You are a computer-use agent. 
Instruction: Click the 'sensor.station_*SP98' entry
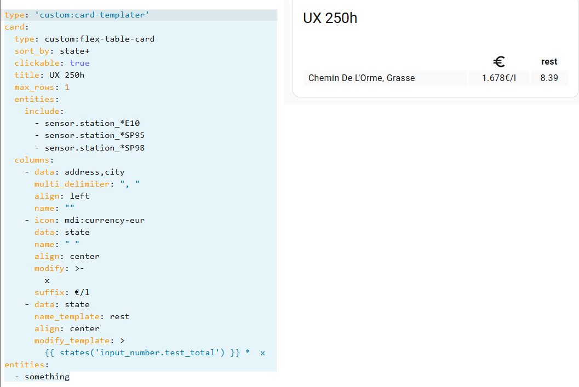pyautogui.click(x=90, y=148)
